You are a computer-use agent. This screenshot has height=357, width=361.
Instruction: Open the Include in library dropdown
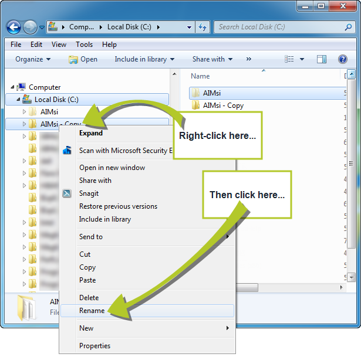coord(144,59)
